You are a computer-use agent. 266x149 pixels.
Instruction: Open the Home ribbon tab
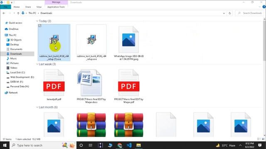tap(17, 7)
